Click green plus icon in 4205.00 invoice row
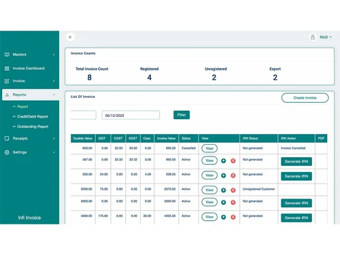The image size is (340, 255). pos(224,217)
